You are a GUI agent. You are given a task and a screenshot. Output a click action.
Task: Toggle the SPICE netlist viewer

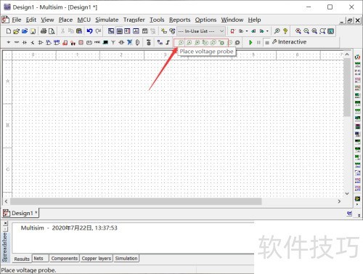coord(127,31)
